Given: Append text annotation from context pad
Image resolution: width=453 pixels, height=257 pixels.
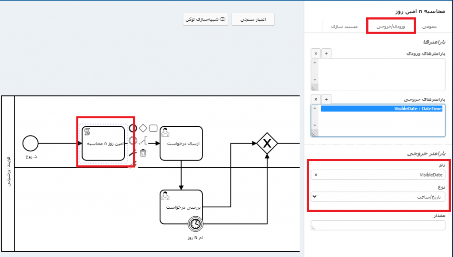Looking at the screenshot, I should 143,141.
